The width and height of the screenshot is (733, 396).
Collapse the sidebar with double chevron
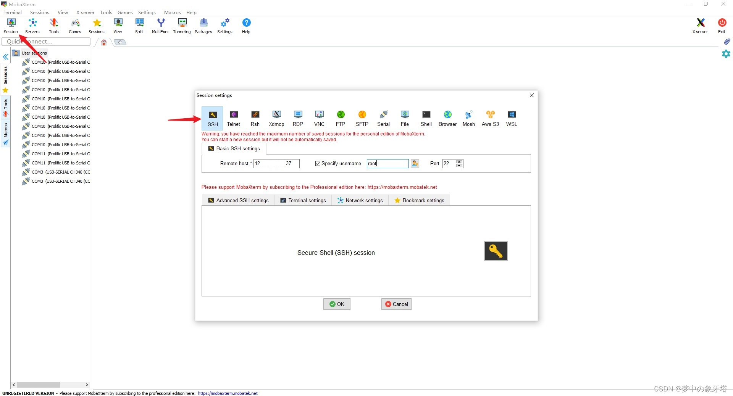tap(6, 57)
